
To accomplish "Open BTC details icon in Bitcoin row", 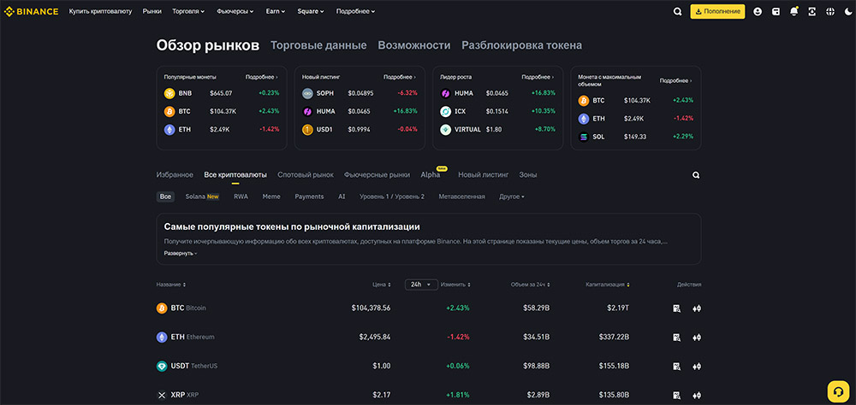I will click(x=676, y=308).
